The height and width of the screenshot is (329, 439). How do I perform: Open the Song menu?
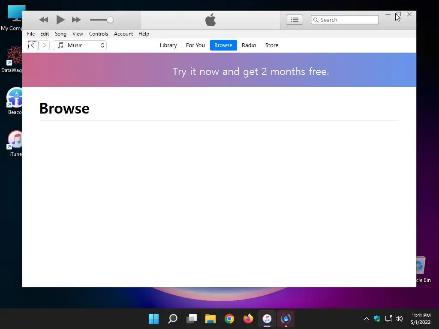60,34
